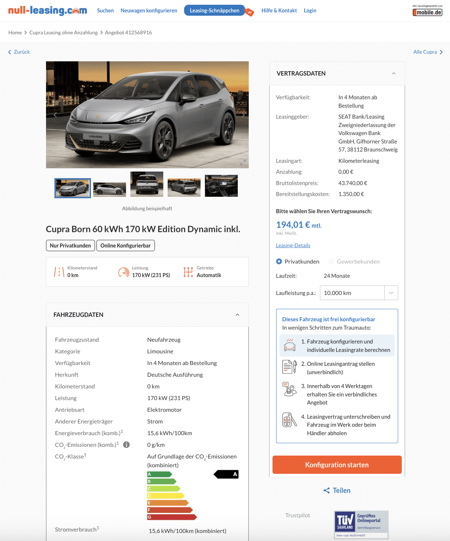Click the advisor people icon at step 3

(290, 389)
